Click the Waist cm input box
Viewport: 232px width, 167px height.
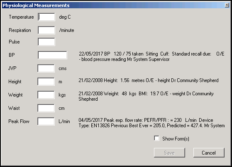(x=46, y=108)
